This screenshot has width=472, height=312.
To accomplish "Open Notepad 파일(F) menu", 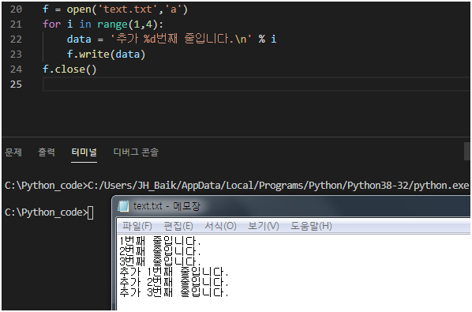I will coord(137,226).
